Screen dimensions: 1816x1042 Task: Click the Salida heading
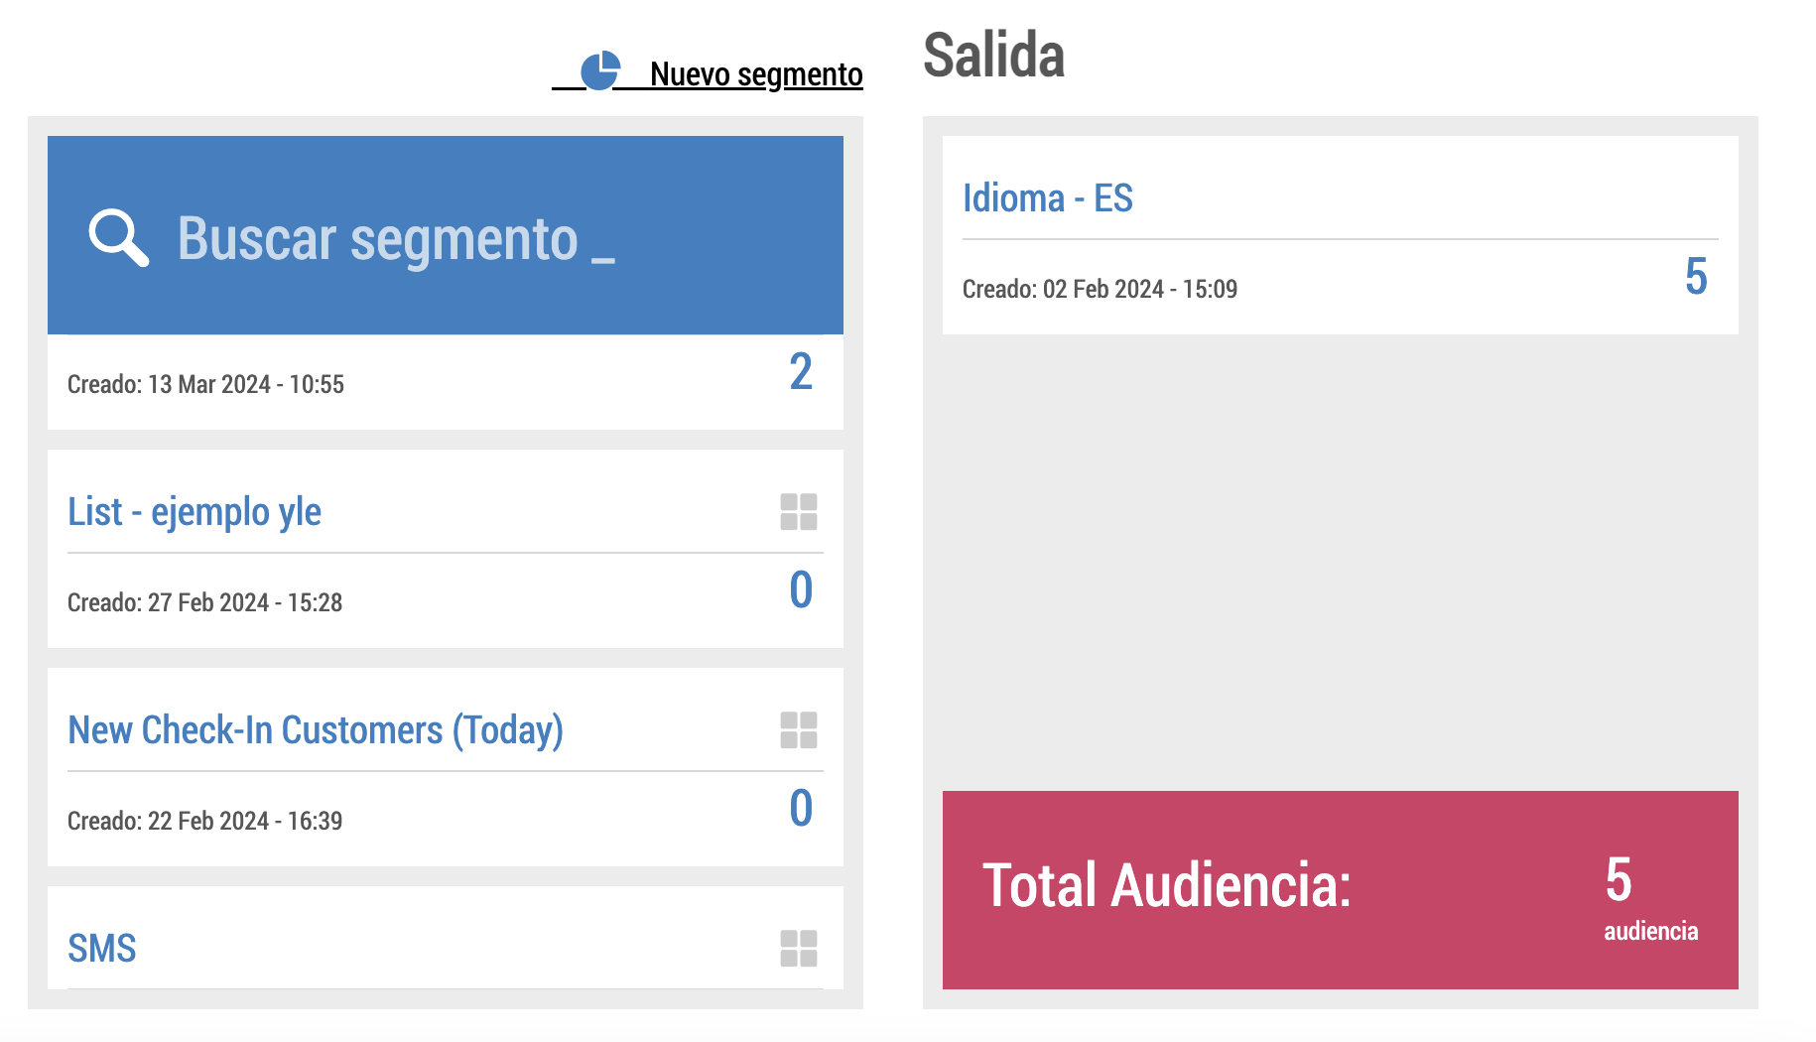(993, 56)
